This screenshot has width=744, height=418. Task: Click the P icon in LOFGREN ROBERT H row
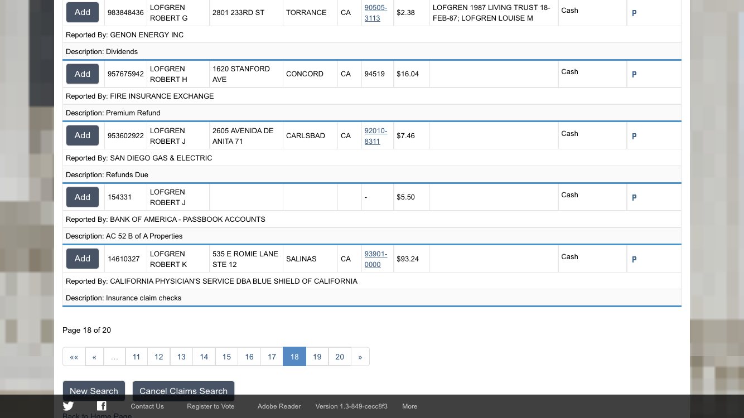634,74
